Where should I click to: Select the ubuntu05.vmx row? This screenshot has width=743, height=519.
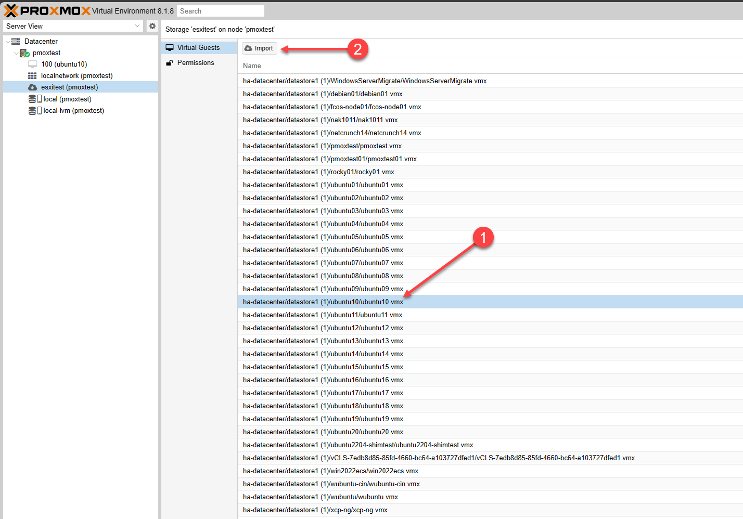pyautogui.click(x=490, y=237)
